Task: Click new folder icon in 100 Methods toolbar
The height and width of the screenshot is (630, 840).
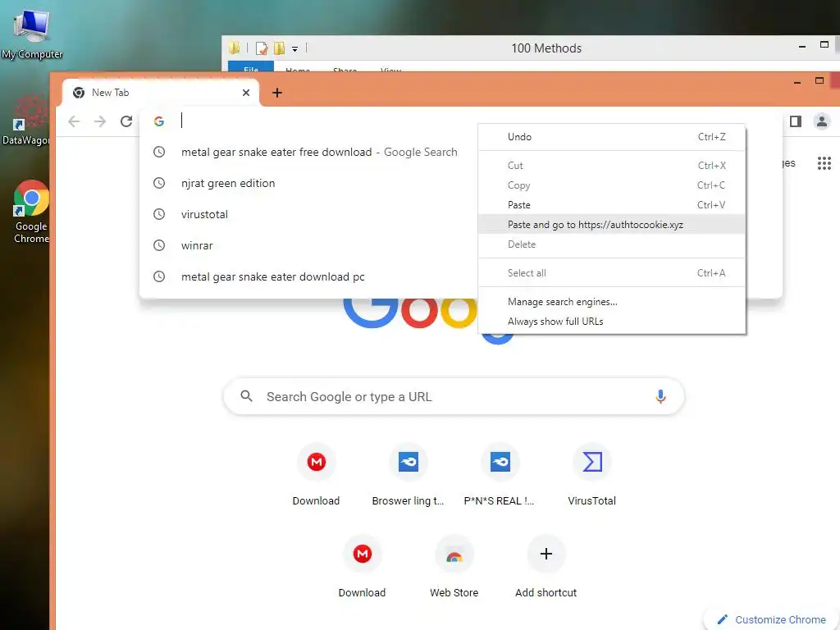Action: click(x=279, y=48)
